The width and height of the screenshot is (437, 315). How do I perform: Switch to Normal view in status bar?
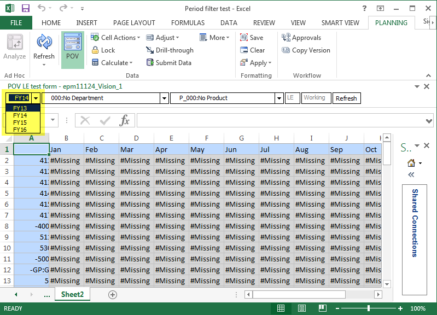(281, 308)
